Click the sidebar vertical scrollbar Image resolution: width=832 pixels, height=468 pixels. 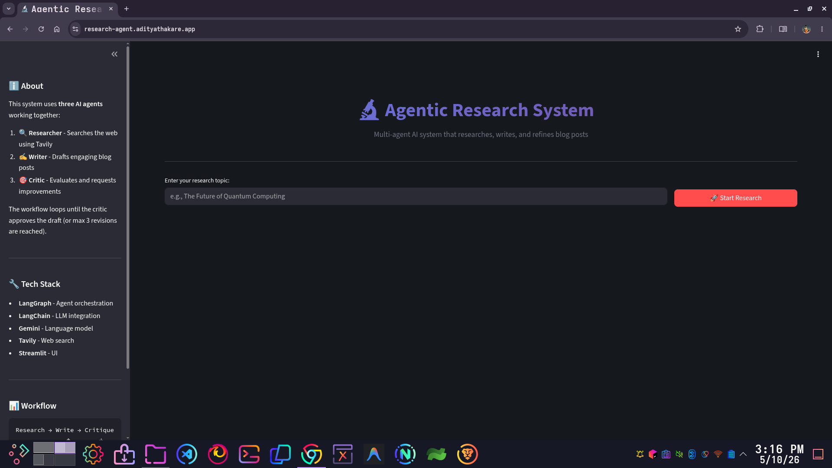pos(128,208)
